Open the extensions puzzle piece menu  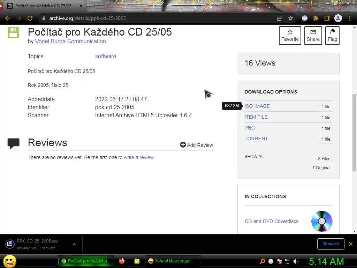click(316, 18)
